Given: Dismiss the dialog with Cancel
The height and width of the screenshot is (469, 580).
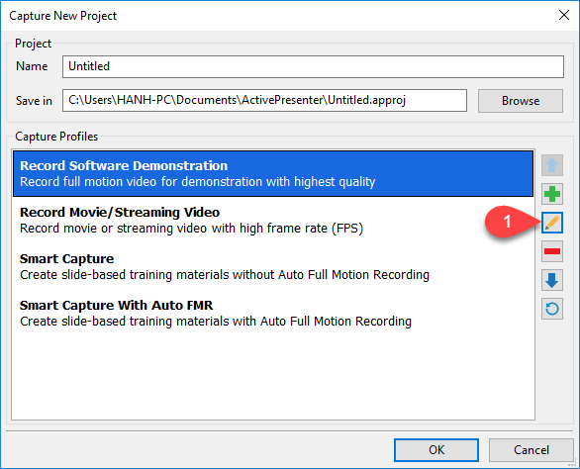Looking at the screenshot, I should coord(532,450).
